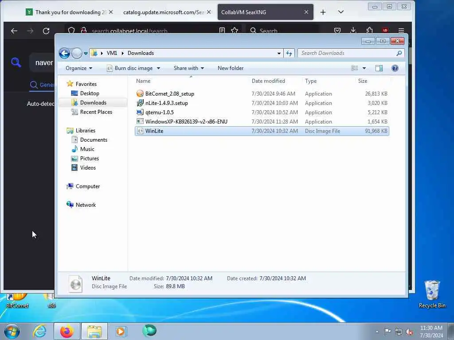Click the Explorer forward navigation arrow
The height and width of the screenshot is (340, 454).
(77, 53)
